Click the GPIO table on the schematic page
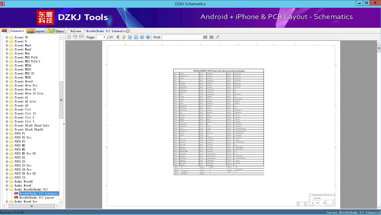Viewport: 381px width, 215px height. (218, 122)
